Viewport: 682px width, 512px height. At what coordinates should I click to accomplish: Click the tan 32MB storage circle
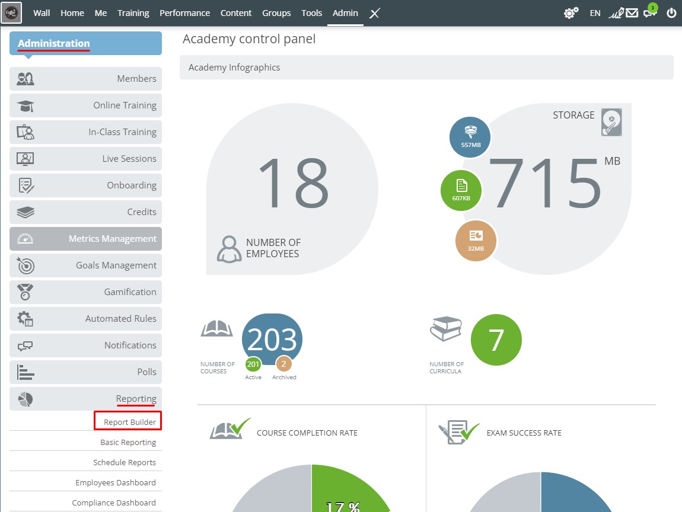coord(476,241)
